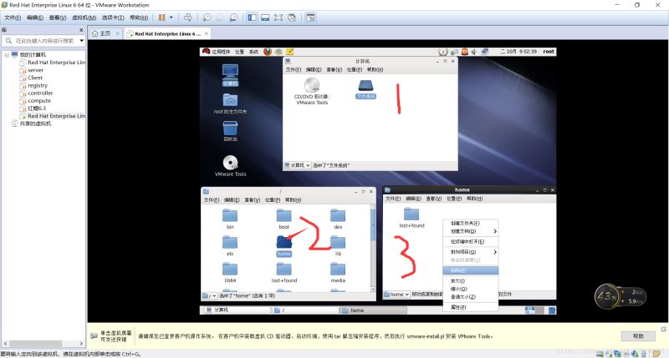
Task: Enter full screen mode icon in toolbar
Action: pos(278,18)
